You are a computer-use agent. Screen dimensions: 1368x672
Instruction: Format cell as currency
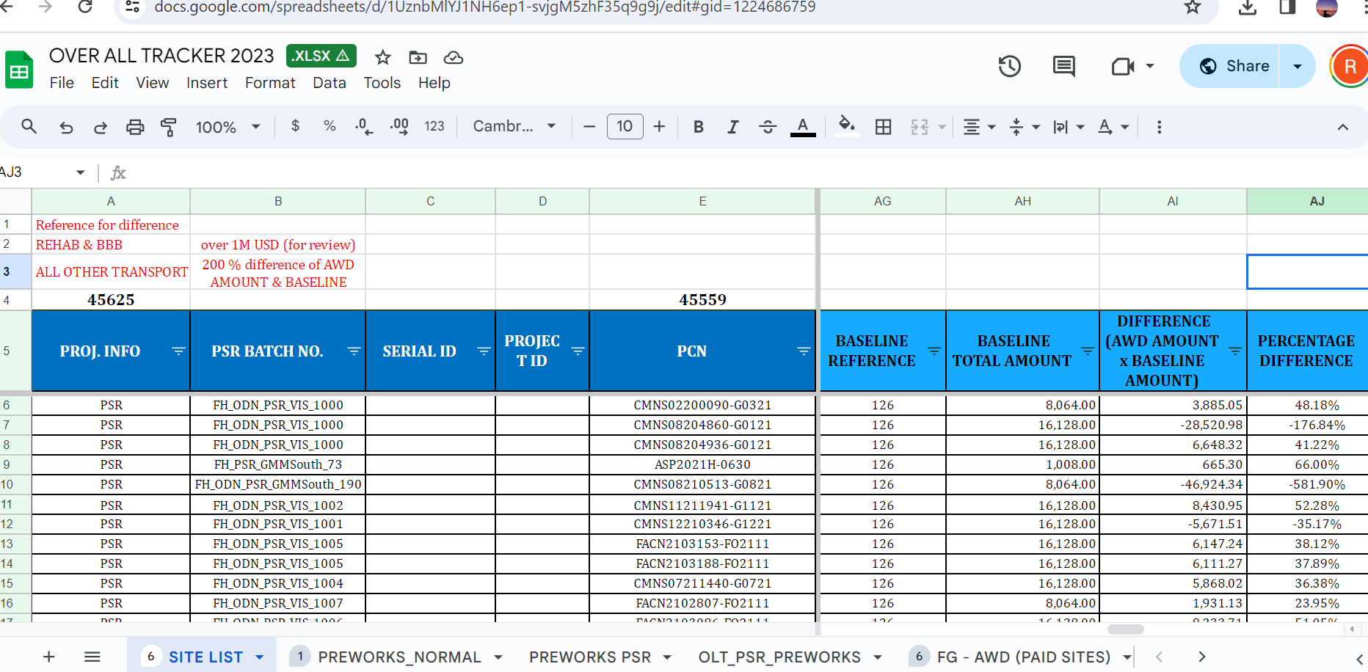click(295, 126)
